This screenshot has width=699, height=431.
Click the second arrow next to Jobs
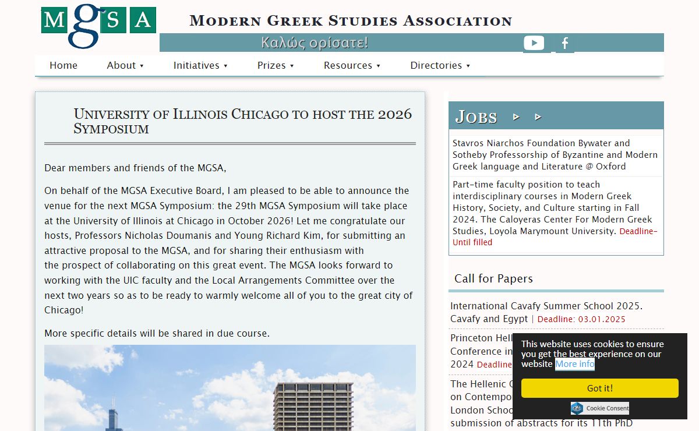pos(538,117)
